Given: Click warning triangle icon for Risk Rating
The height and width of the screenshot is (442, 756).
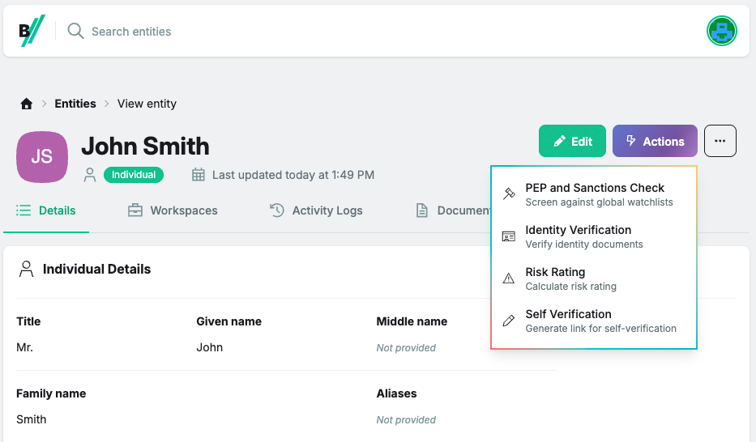Looking at the screenshot, I should point(509,278).
